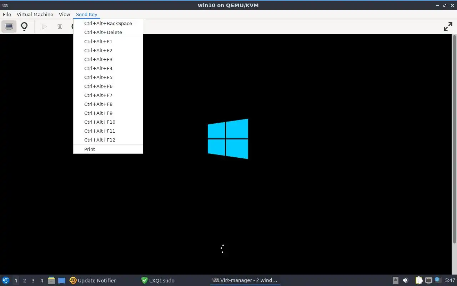Click the vertical scrollbar of the console

tap(454, 139)
